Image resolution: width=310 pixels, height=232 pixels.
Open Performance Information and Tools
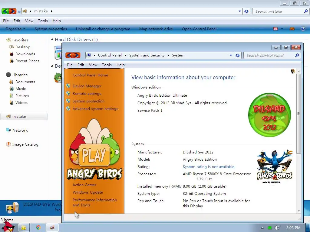(x=95, y=202)
